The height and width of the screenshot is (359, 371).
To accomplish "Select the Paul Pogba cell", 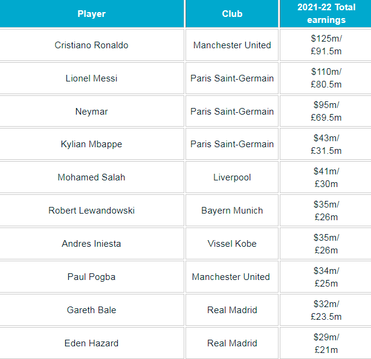I will point(91,277).
